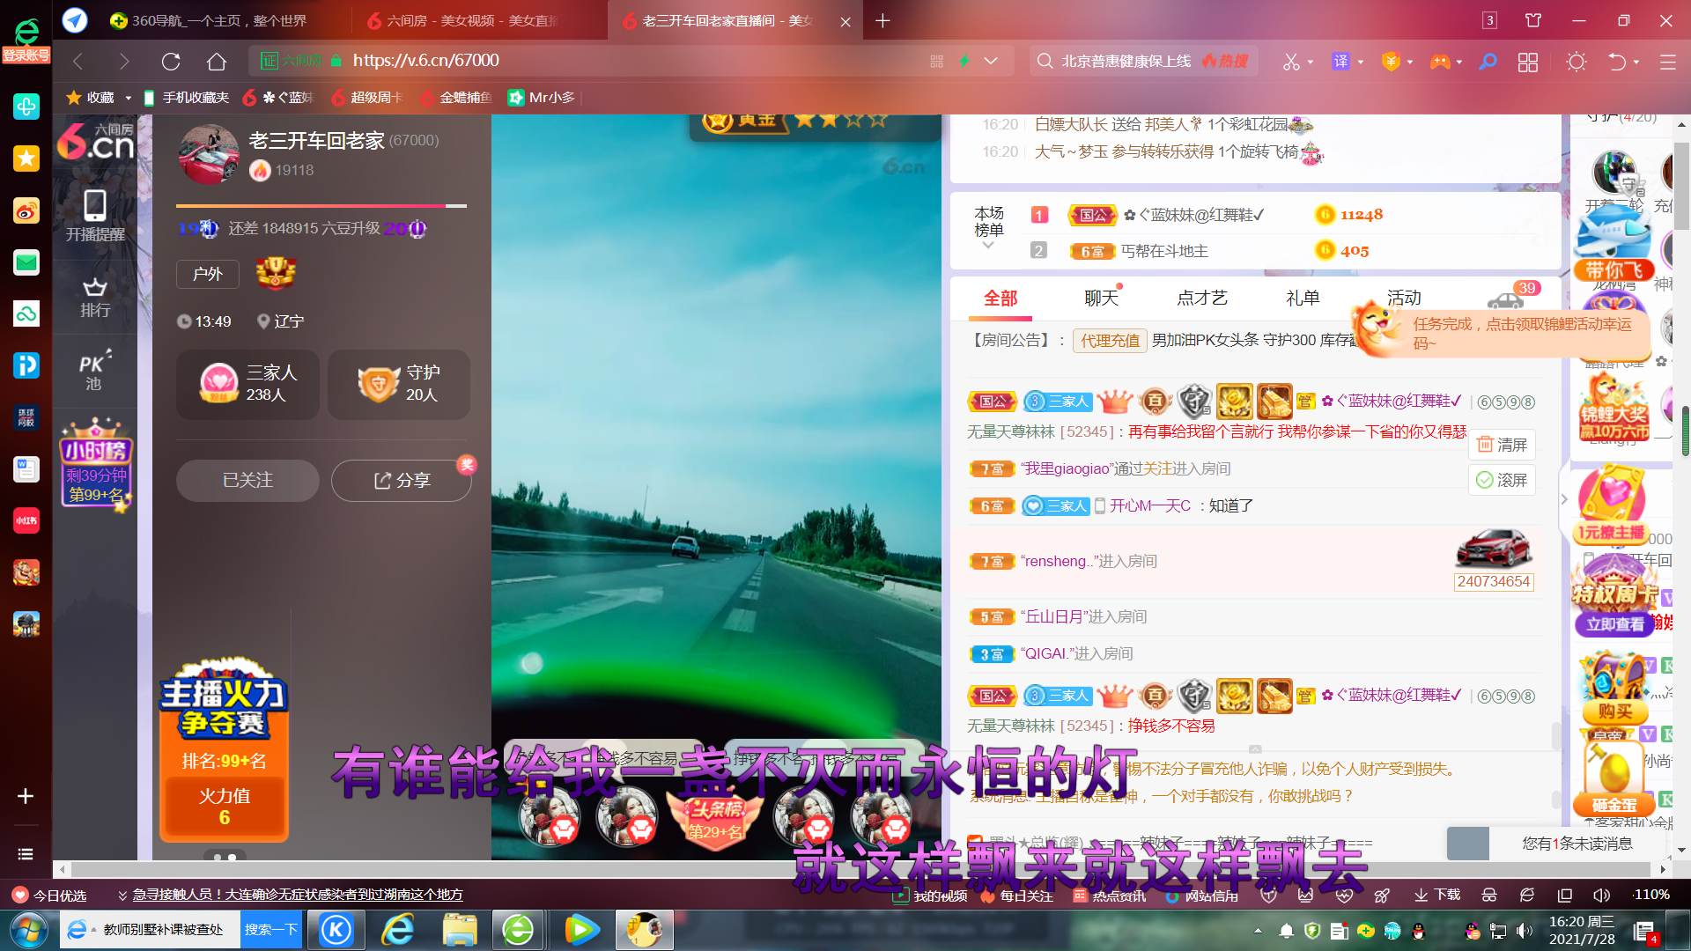Open the 排行 crown ranking icon
Screen dimensions: 1691x951
coord(95,298)
